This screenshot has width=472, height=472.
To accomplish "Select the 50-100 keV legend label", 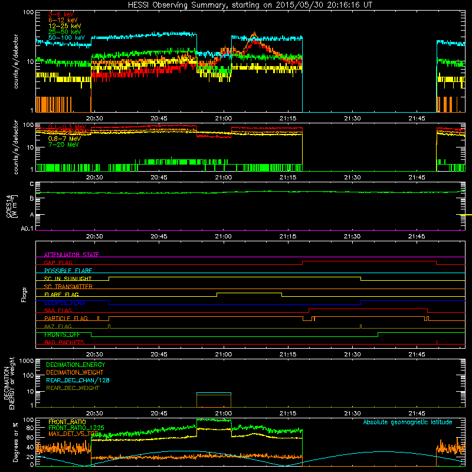I will [67, 38].
